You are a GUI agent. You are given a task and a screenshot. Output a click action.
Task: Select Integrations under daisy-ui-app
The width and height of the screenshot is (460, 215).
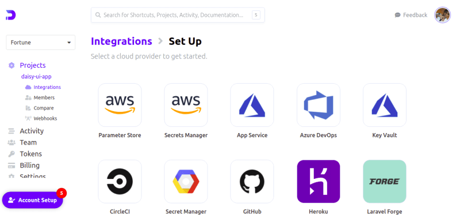47,87
